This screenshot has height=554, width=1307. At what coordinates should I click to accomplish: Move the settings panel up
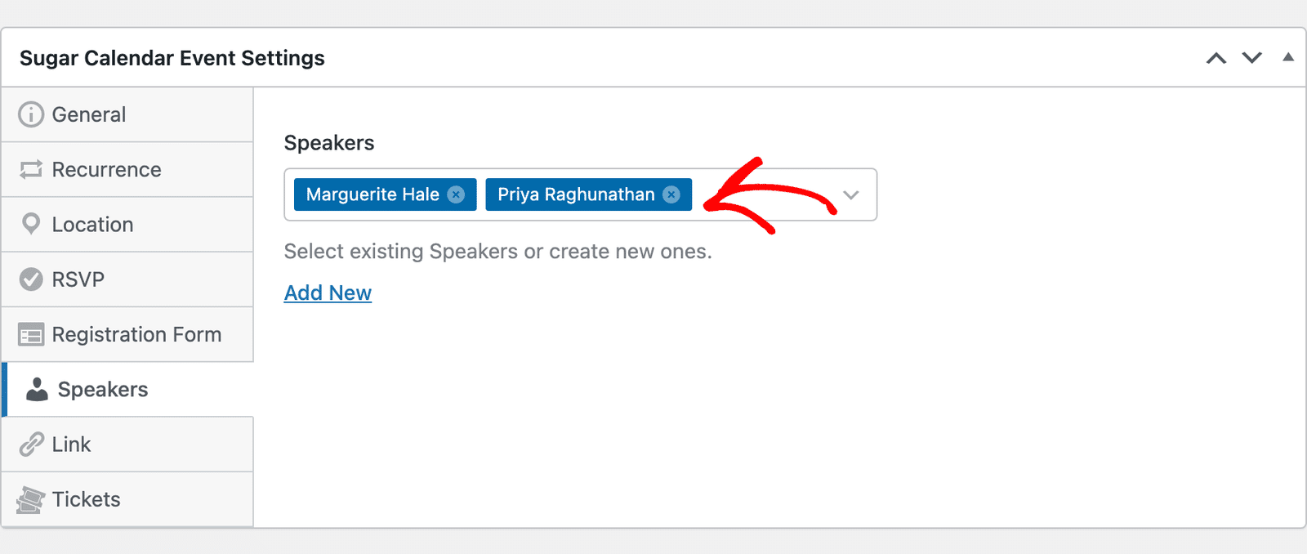(1216, 58)
